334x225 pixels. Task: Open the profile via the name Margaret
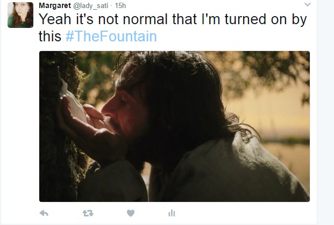pyautogui.click(x=55, y=5)
